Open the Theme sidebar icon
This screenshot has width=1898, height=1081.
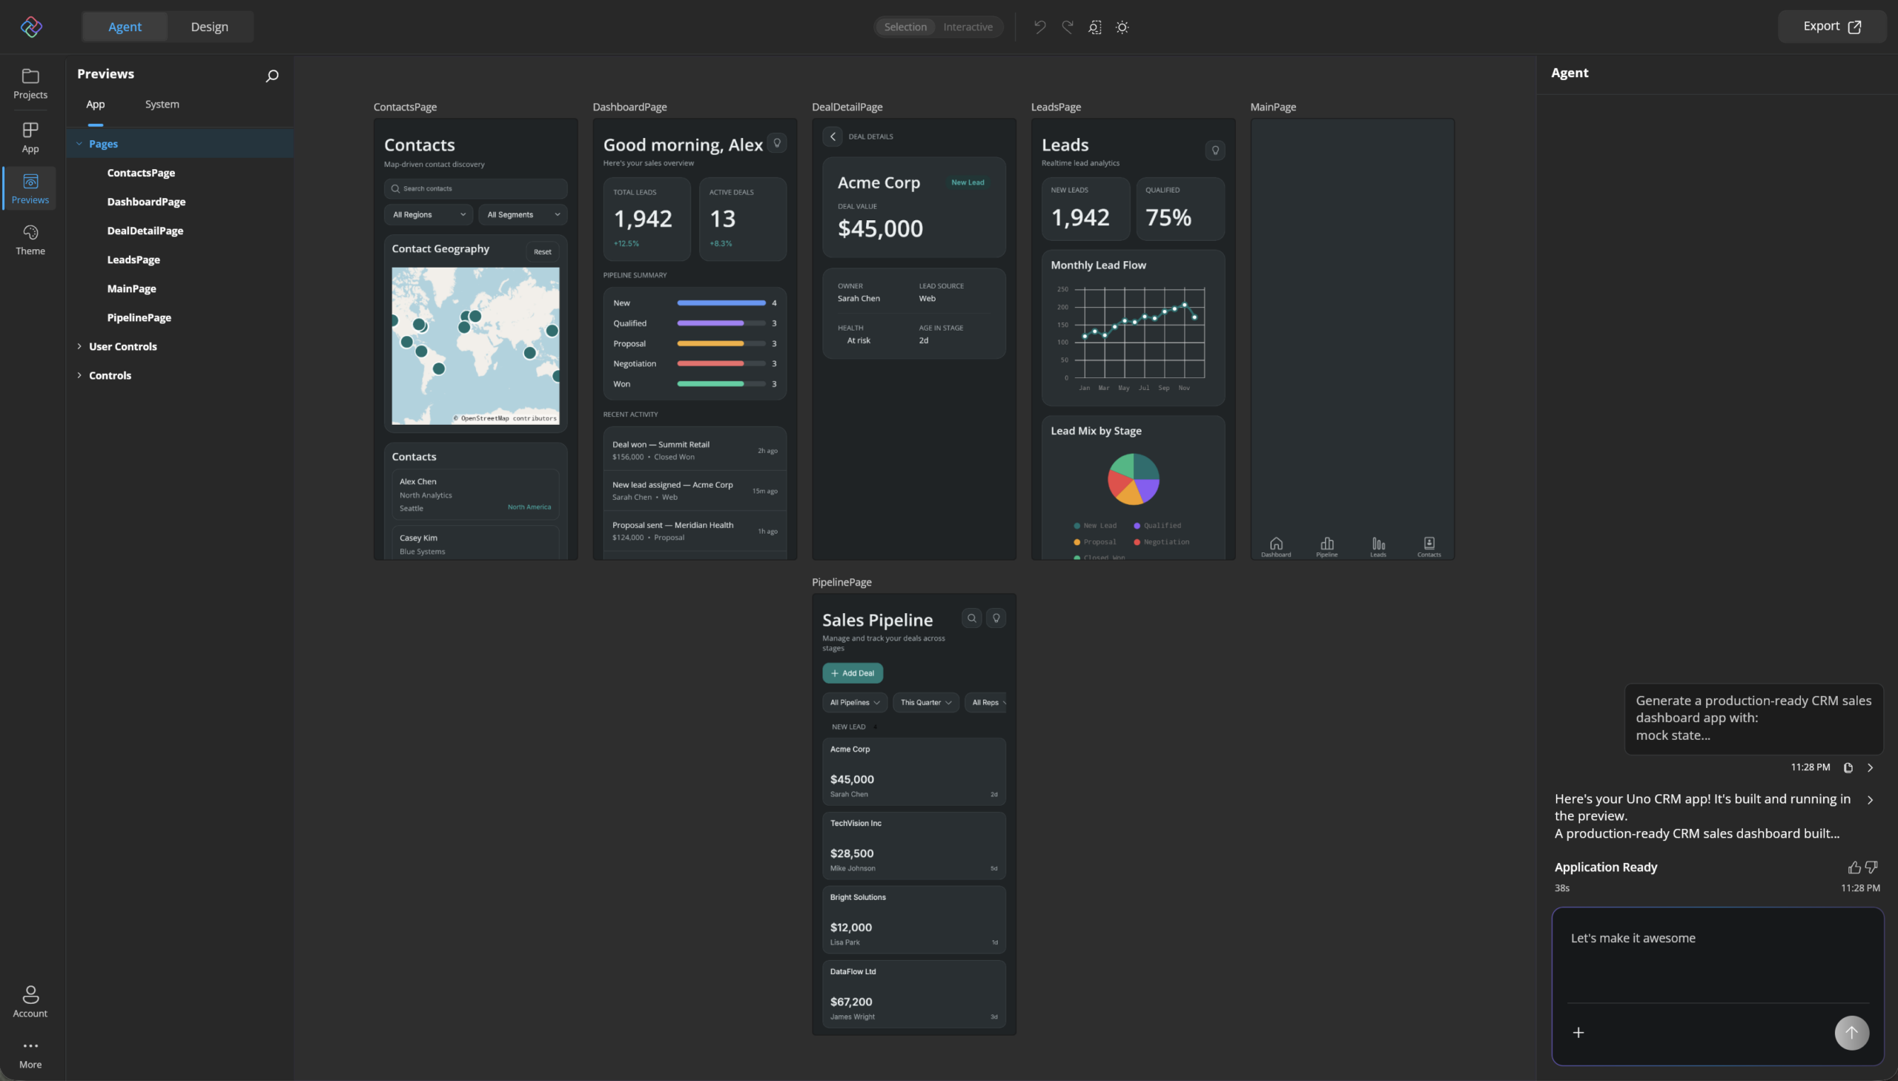[30, 239]
